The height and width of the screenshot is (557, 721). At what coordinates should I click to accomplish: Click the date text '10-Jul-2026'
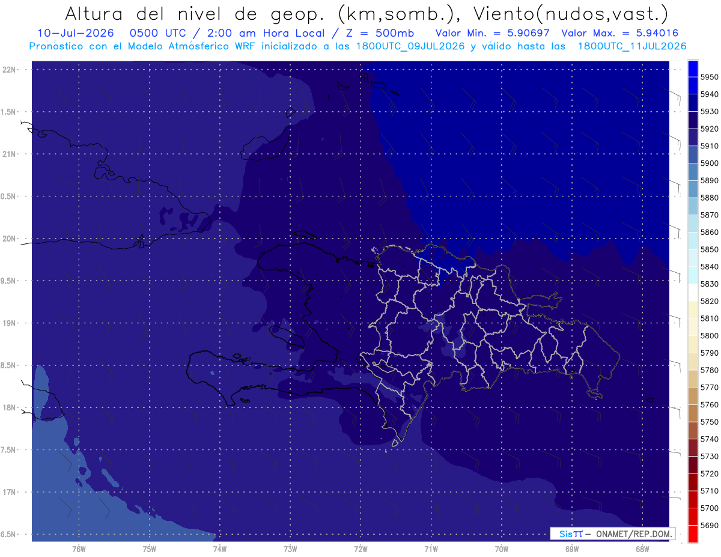pos(75,33)
